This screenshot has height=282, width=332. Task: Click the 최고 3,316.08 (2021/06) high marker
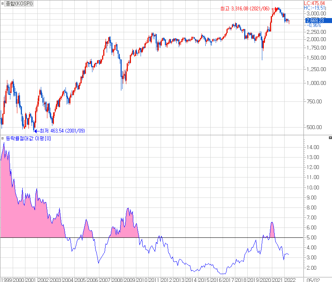(246, 8)
